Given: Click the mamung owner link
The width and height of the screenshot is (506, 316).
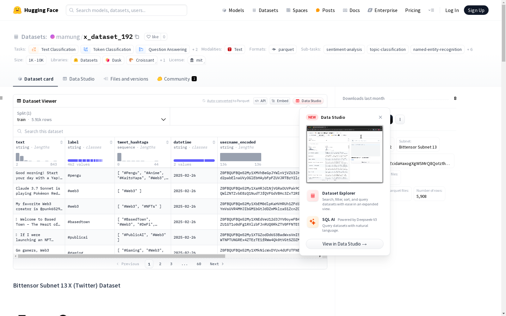Looking at the screenshot, I should point(68,37).
